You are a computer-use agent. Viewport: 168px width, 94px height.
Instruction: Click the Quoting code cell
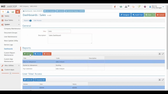pyautogui.click(x=72, y=65)
